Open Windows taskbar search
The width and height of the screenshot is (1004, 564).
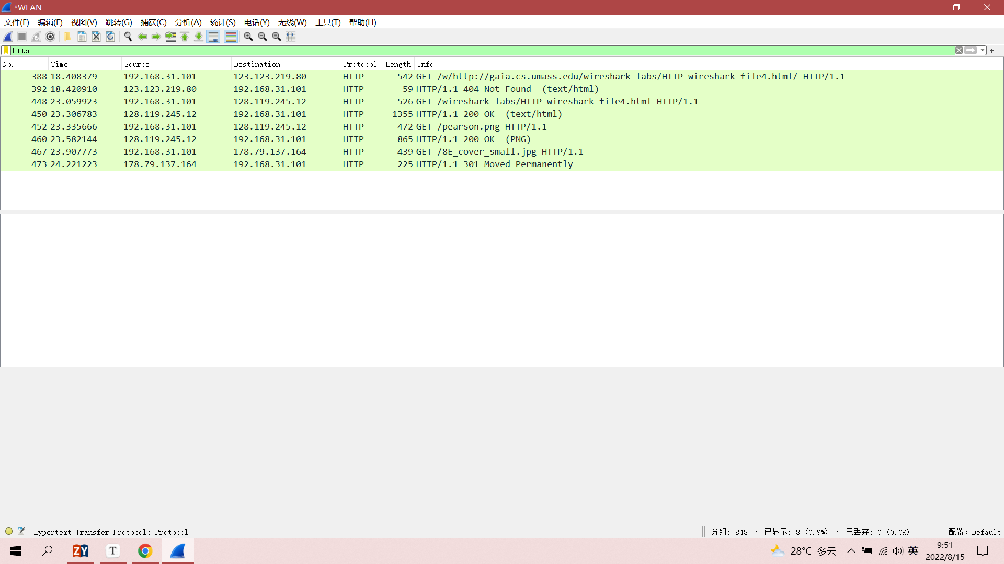pyautogui.click(x=48, y=551)
